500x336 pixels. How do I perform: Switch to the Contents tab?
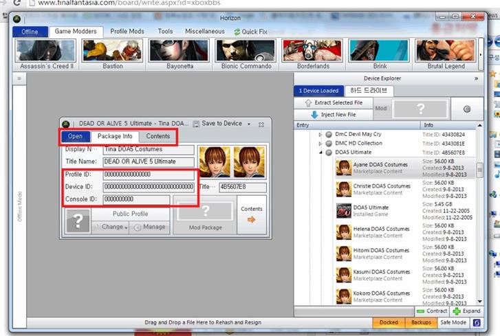tap(158, 136)
